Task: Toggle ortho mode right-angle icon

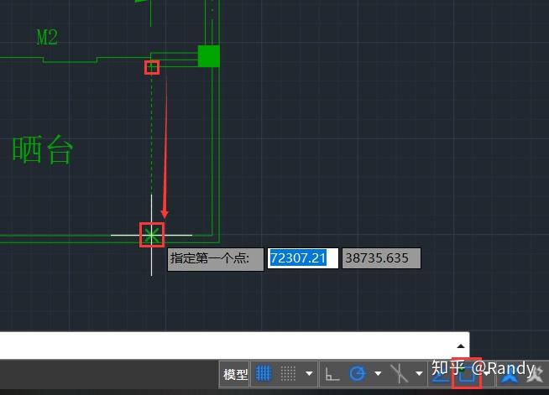Action: click(x=332, y=374)
